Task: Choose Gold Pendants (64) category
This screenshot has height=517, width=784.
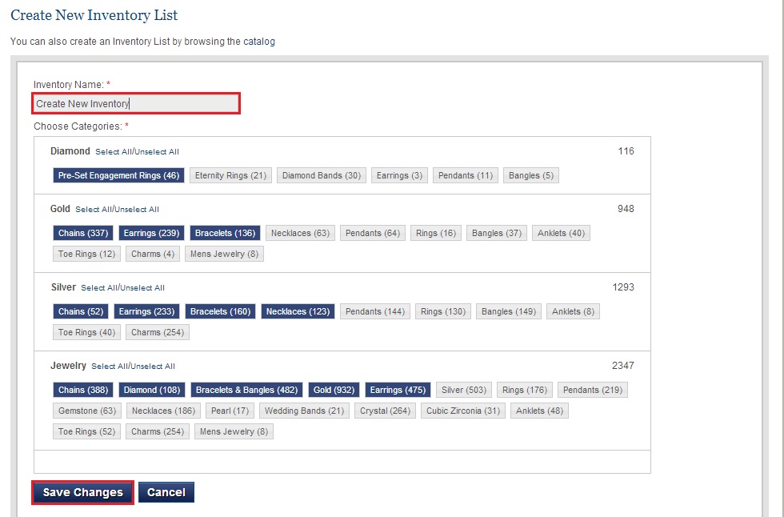Action: point(373,233)
